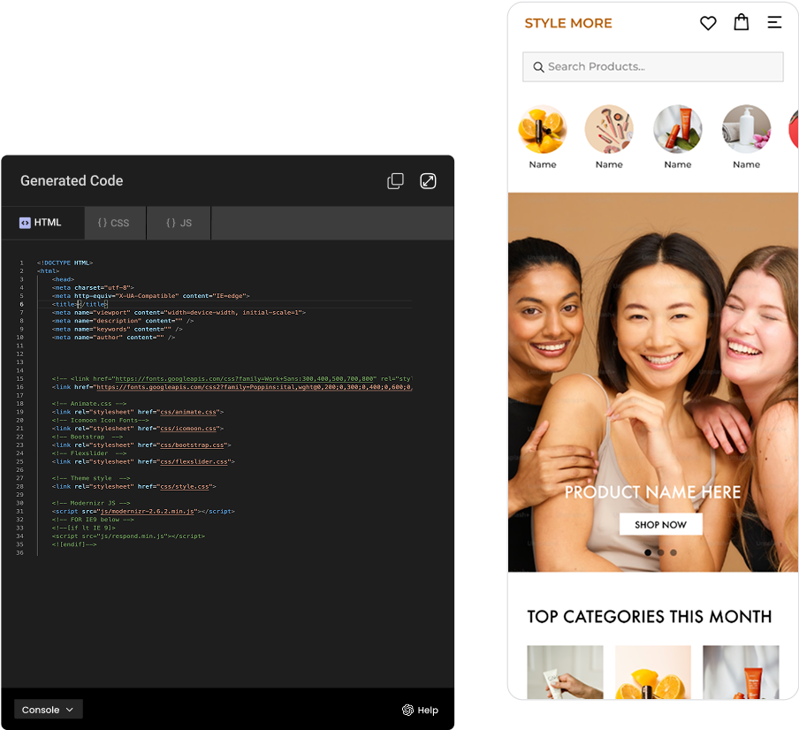Expand the Console dropdown
The image size is (799, 730).
click(x=49, y=710)
